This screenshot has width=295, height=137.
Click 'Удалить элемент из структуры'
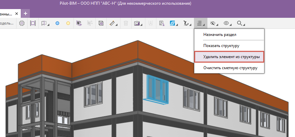(229, 57)
